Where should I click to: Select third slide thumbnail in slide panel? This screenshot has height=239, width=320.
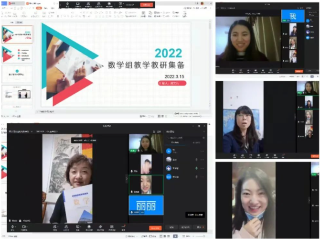coord(17,74)
